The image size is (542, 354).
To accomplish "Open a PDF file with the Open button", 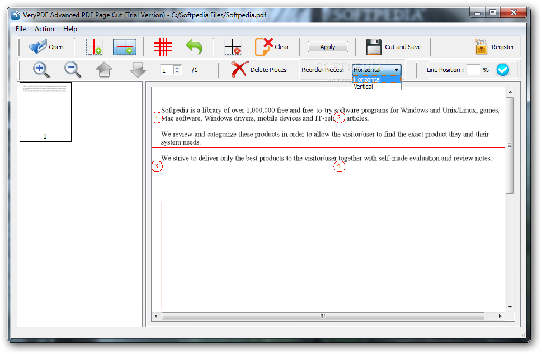I will (x=46, y=46).
